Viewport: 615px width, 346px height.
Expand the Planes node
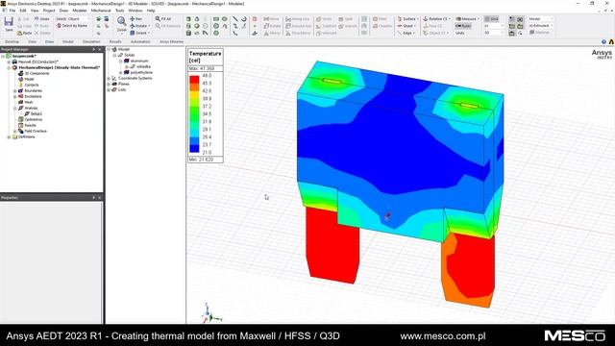click(x=109, y=84)
